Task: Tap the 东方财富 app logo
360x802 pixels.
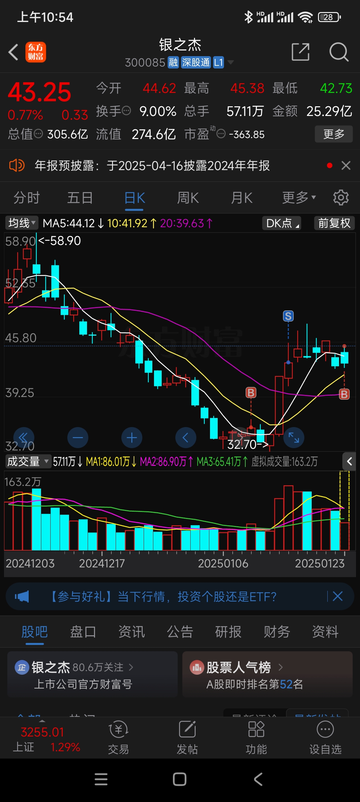Action: tap(36, 52)
